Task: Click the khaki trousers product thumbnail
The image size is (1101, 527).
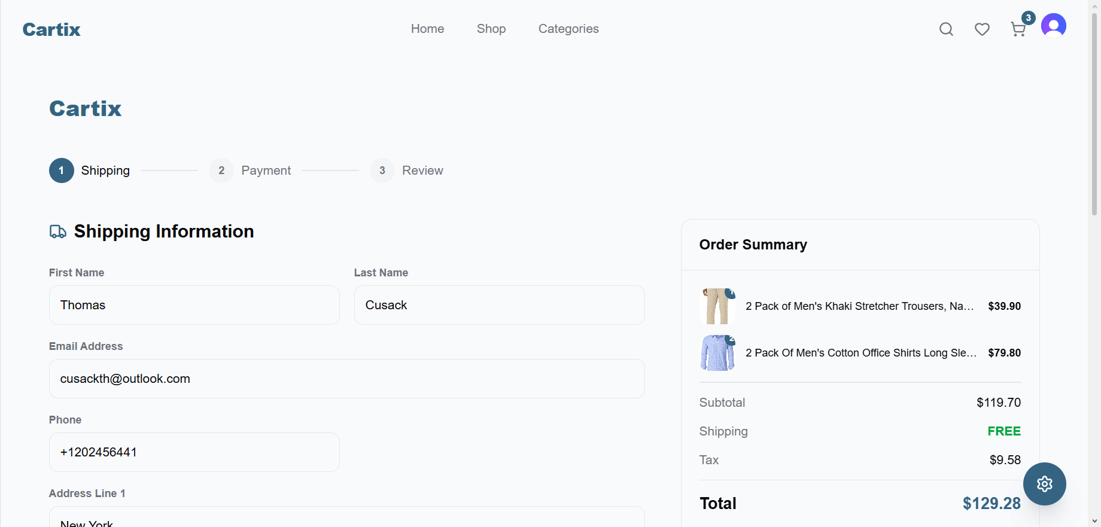Action: (717, 306)
